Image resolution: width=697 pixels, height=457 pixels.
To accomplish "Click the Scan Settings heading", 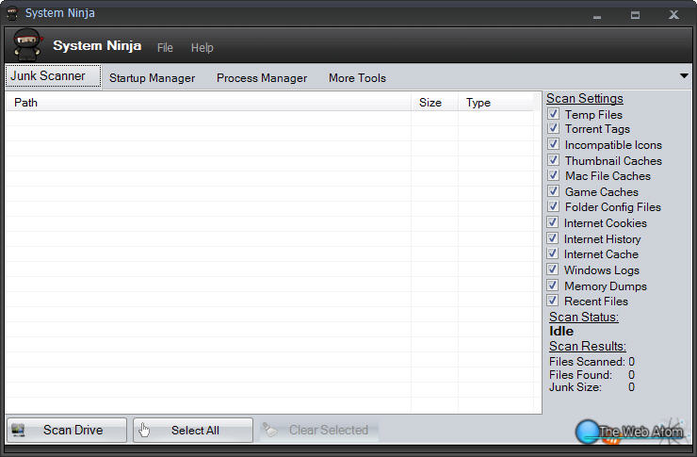I will pos(585,98).
